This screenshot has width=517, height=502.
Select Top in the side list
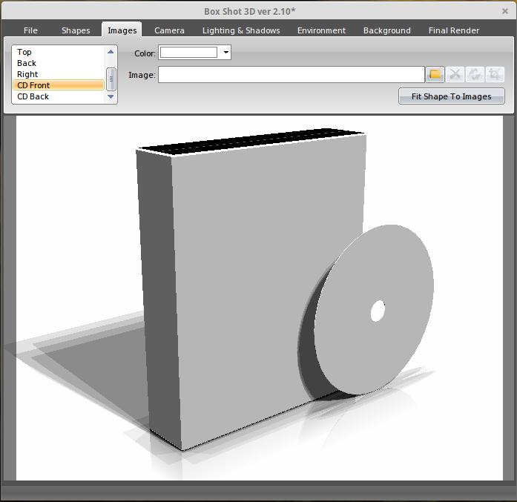point(24,52)
